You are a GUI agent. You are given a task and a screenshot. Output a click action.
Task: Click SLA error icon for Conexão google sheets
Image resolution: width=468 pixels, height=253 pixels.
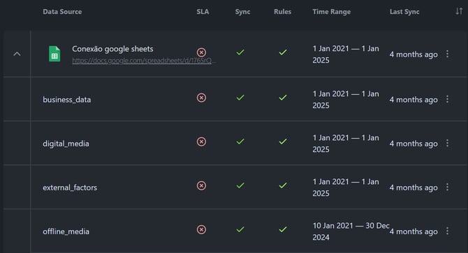point(201,52)
